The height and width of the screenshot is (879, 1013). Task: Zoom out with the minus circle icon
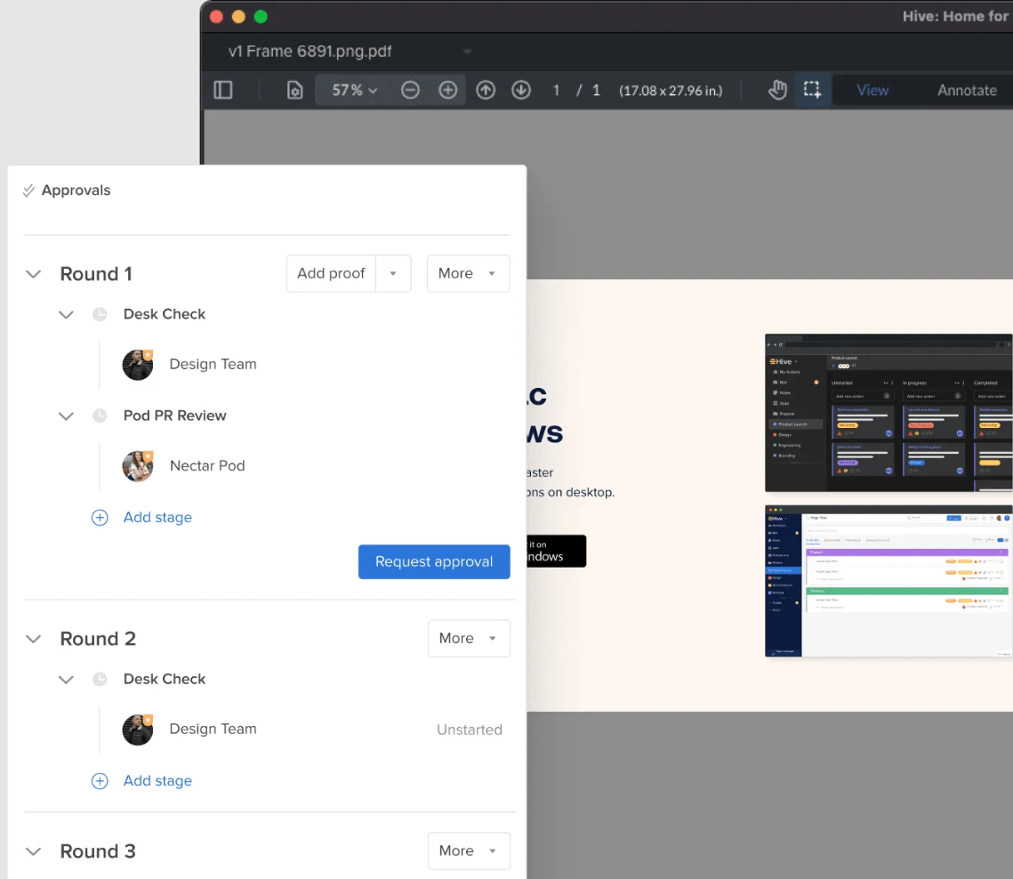tap(410, 90)
